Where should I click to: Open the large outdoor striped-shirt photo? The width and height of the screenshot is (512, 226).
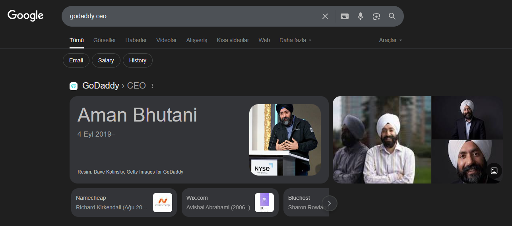(382, 140)
